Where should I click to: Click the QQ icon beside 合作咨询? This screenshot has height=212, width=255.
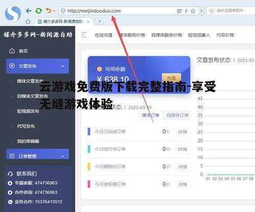click(x=10, y=193)
